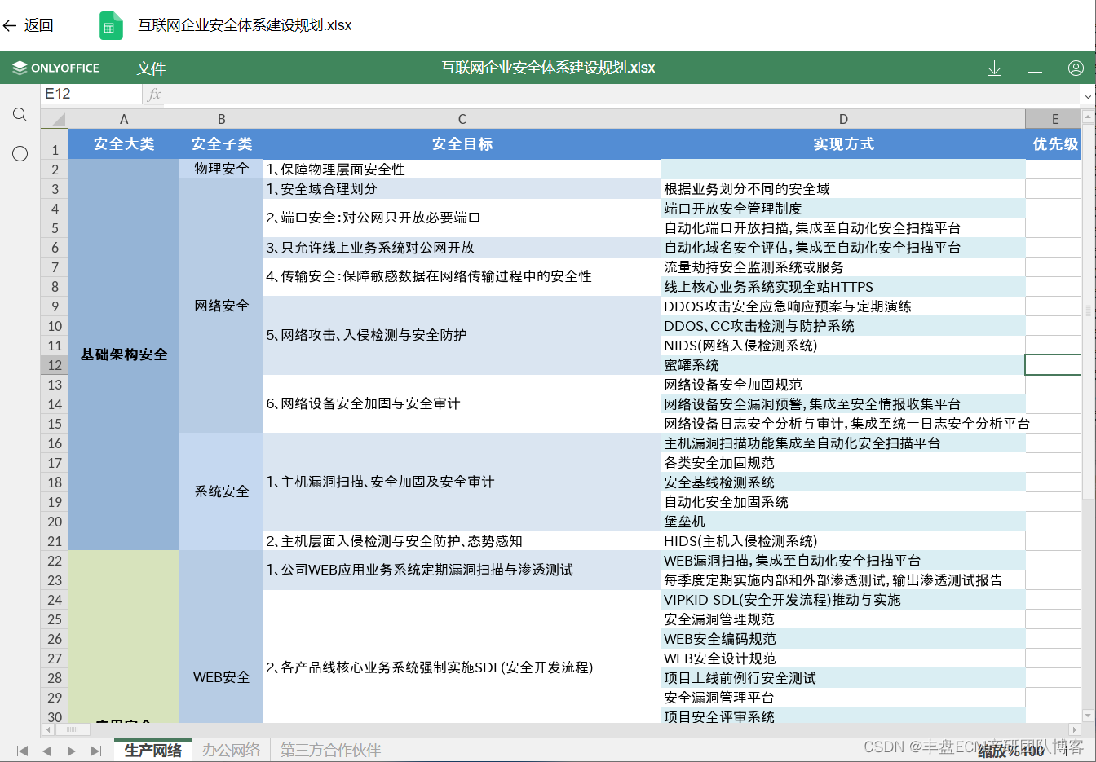
Task: Select column C header
Action: pyautogui.click(x=462, y=119)
